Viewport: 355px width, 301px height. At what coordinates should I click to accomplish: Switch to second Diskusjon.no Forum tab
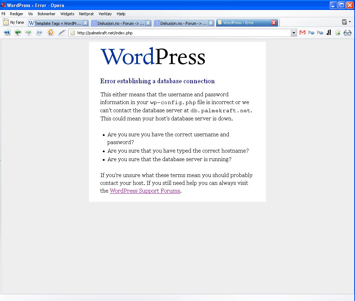(184, 23)
